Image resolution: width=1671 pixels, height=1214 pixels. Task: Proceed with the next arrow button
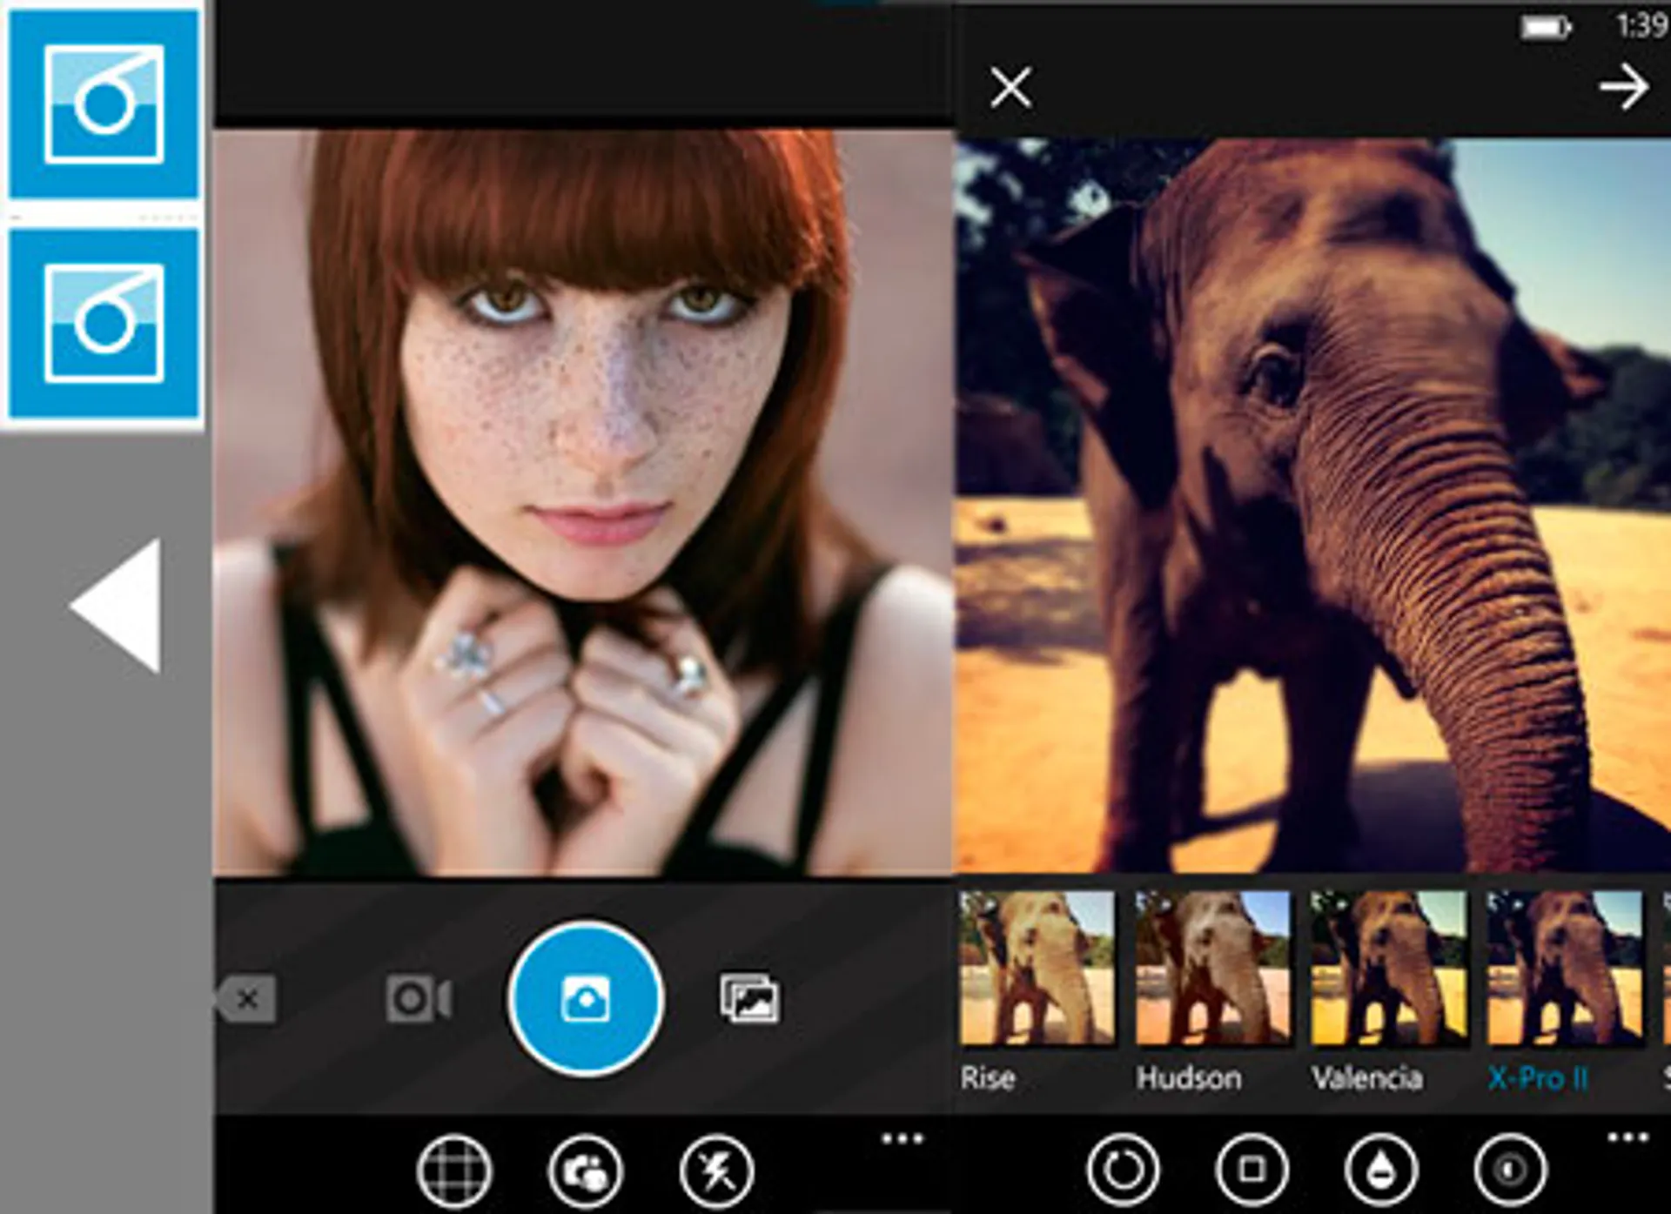tap(1623, 87)
